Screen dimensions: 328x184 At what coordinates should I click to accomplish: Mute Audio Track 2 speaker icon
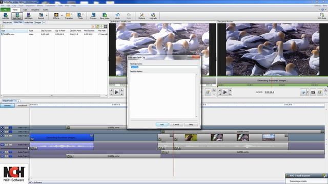point(2,152)
